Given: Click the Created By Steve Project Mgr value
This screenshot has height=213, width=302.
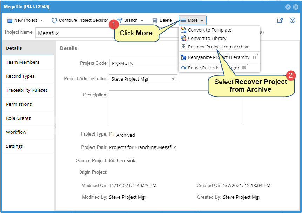Looking at the screenshot, I should (242, 197).
